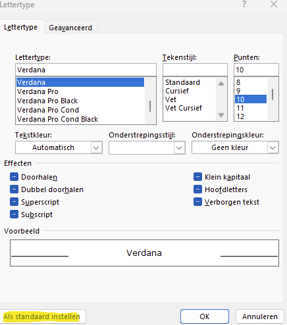The height and width of the screenshot is (325, 287).
Task: Enable the Hoofdletters checkbox
Action: coord(197,189)
